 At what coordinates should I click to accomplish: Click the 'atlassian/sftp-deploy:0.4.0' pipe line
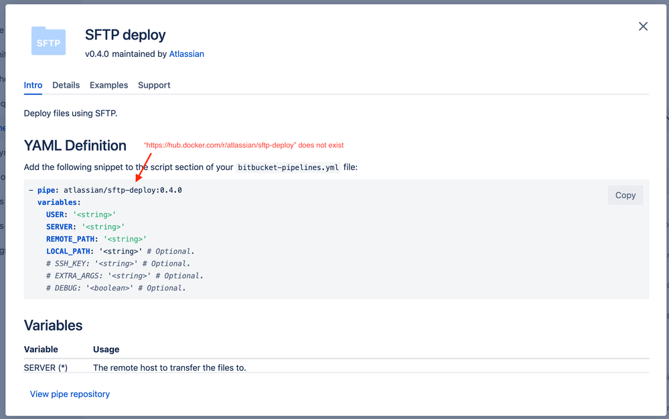pos(105,190)
